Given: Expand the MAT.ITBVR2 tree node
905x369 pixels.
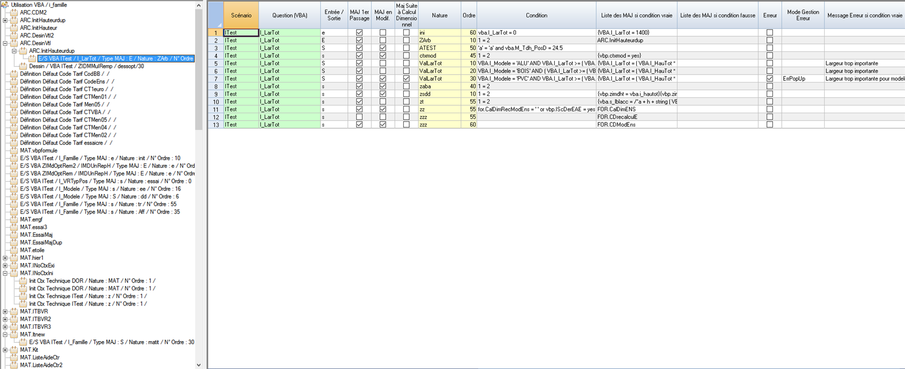Looking at the screenshot, I should point(5,319).
